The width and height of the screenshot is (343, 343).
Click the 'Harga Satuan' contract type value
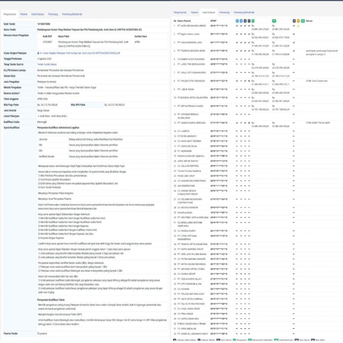click(x=43, y=111)
